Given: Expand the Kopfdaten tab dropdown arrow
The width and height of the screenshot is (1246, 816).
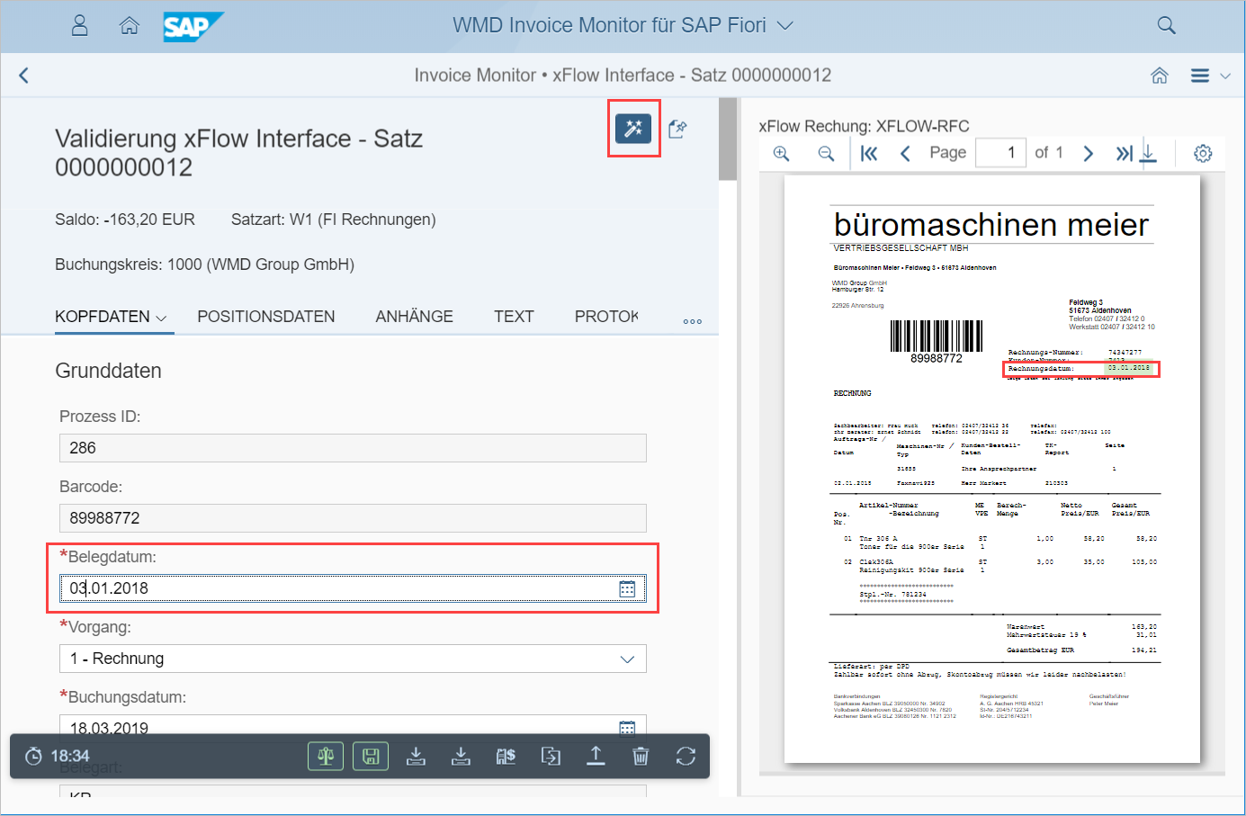Looking at the screenshot, I should [162, 318].
